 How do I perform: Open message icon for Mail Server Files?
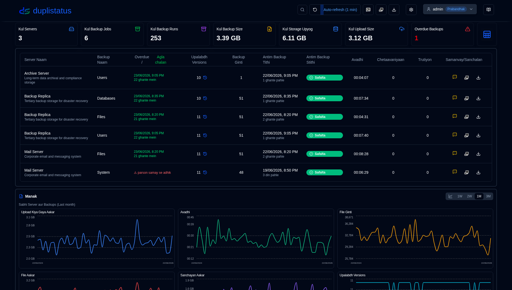(x=455, y=153)
